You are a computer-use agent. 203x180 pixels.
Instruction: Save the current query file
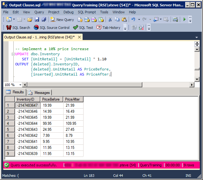point(37,20)
